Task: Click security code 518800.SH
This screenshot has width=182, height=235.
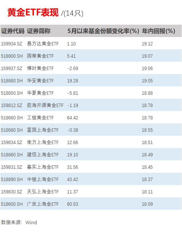Action: click(x=12, y=56)
